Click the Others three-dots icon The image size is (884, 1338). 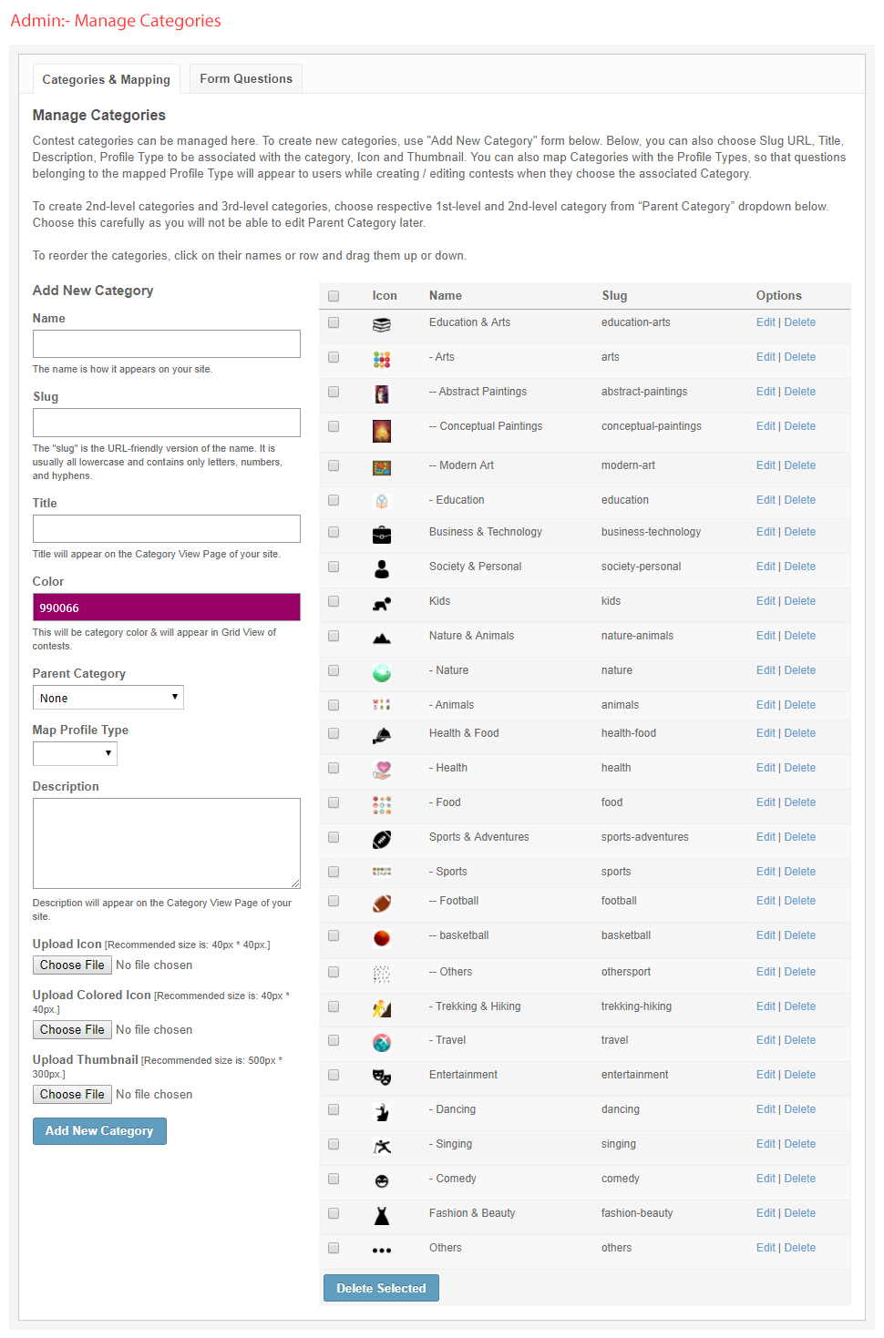(381, 1251)
